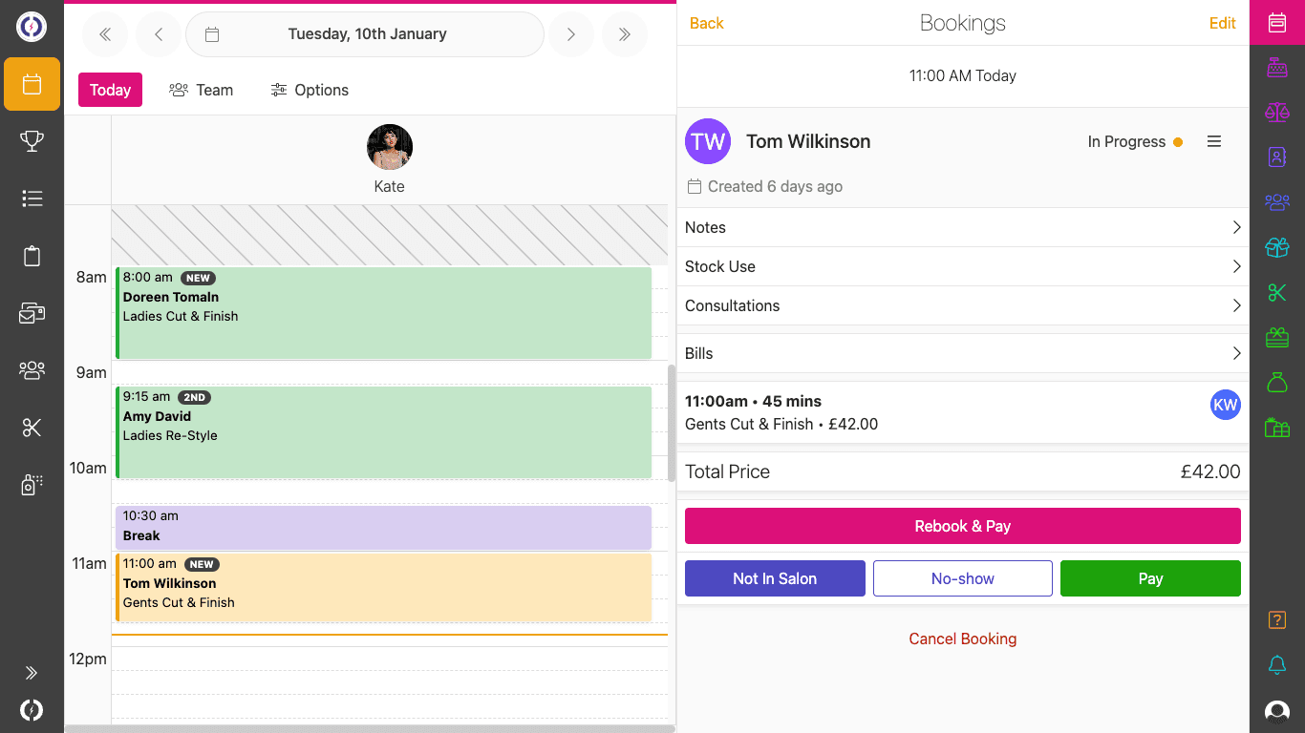The width and height of the screenshot is (1305, 733).
Task: Open the notifications bell icon
Action: 1277,665
